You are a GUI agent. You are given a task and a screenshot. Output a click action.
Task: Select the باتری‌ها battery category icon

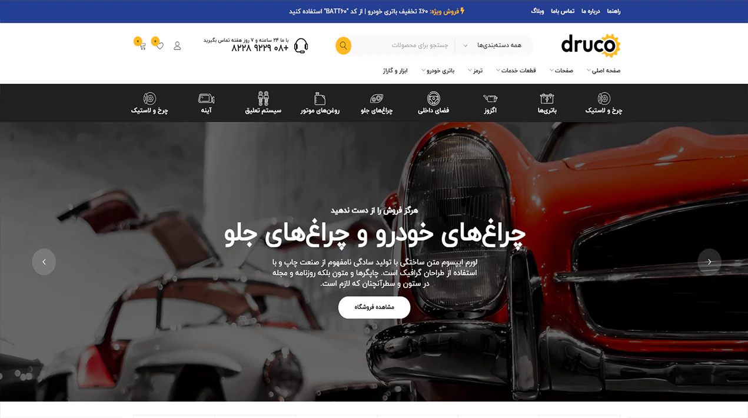[547, 98]
